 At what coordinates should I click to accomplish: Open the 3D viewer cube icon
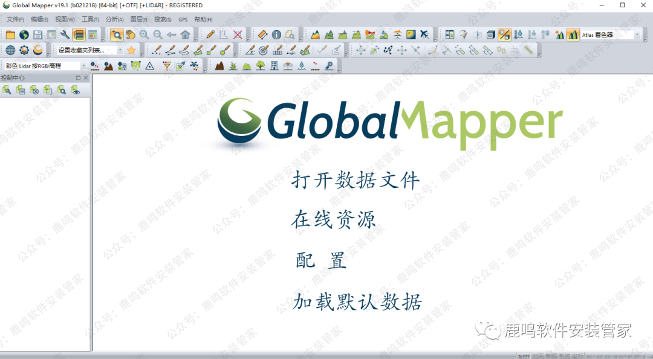(490, 35)
